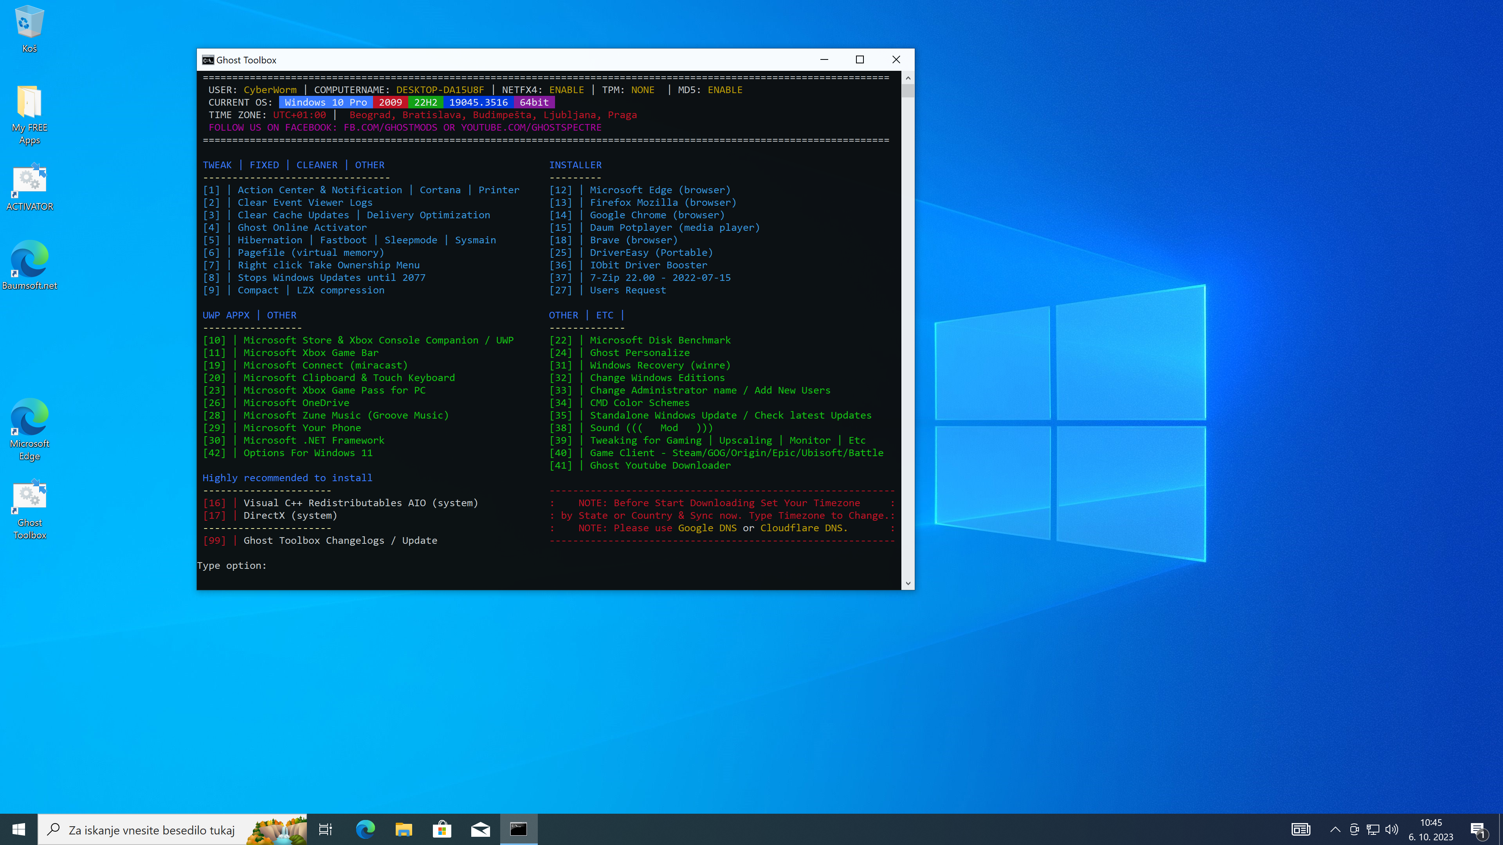Open the network status tray icon
Screen dimensions: 1503x845
[1373, 829]
